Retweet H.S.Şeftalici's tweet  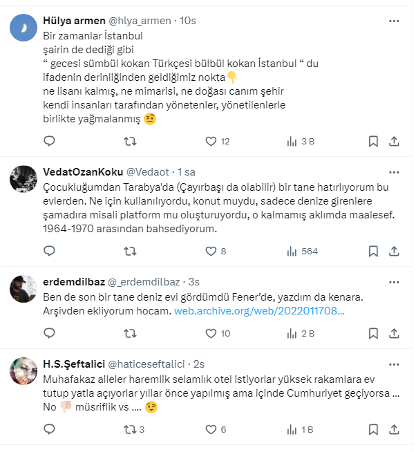click(x=129, y=429)
